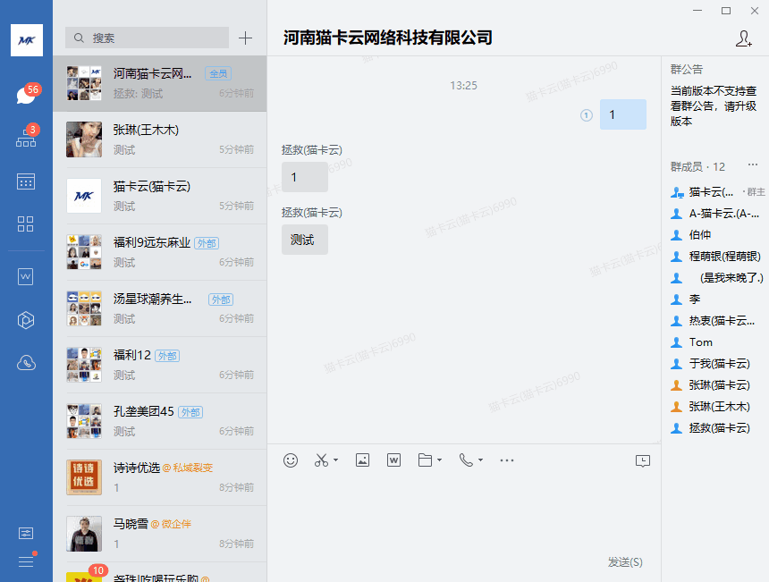The image size is (769, 582).
Task: Open the hexagon cube icon in sidebar
Action: (x=26, y=320)
